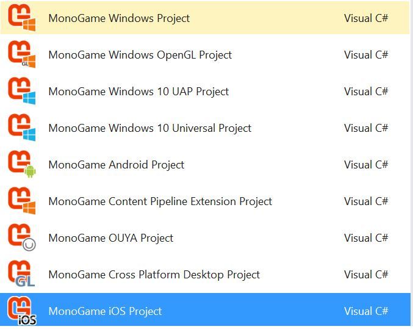Image resolution: width=413 pixels, height=329 pixels.
Task: Click the MonoGame OUYA project icon
Action: (21, 237)
